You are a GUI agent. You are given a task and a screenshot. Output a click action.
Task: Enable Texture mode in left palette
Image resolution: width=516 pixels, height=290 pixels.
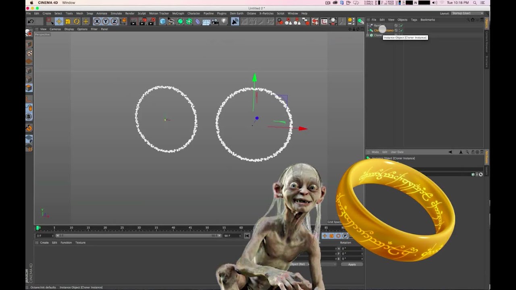29,53
